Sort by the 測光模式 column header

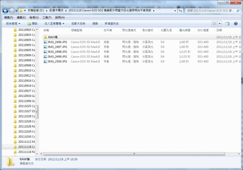coord(148,30)
